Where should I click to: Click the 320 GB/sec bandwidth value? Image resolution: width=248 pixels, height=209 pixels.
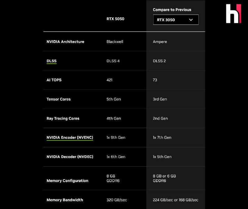click(117, 200)
